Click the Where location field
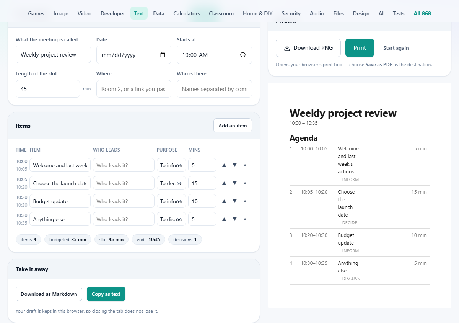This screenshot has width=459, height=323. [x=134, y=89]
